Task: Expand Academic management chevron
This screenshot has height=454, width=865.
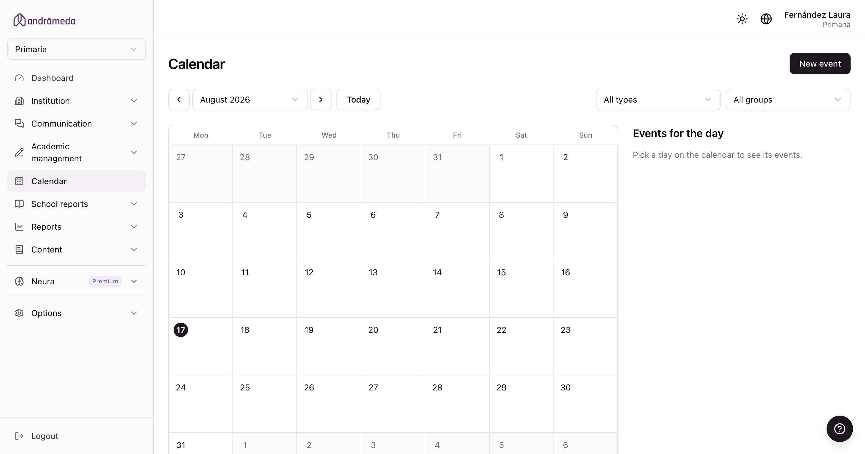Action: pyautogui.click(x=134, y=152)
